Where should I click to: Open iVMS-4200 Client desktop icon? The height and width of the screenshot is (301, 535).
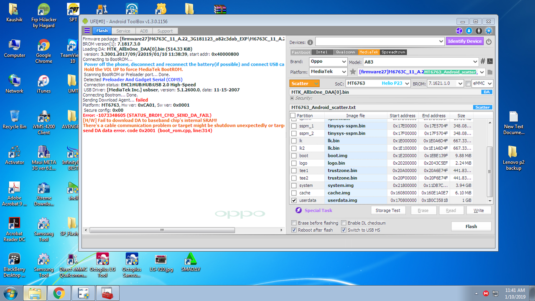pyautogui.click(x=43, y=123)
